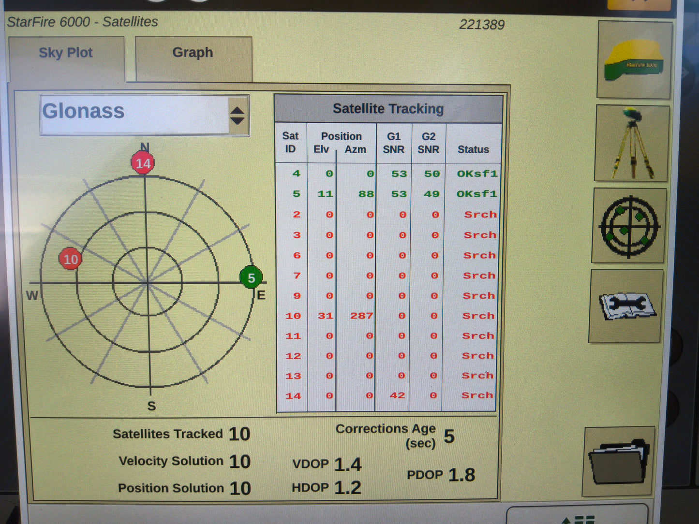
Task: Select satellite ID 9 in table
Action: [x=297, y=296]
